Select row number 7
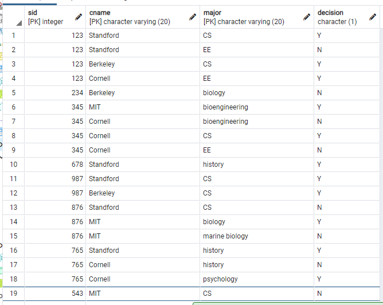Viewport: 383px width, 305px height. click(13, 122)
